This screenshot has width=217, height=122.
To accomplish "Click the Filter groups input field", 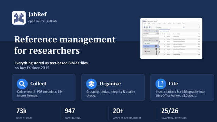I will (151, 43).
